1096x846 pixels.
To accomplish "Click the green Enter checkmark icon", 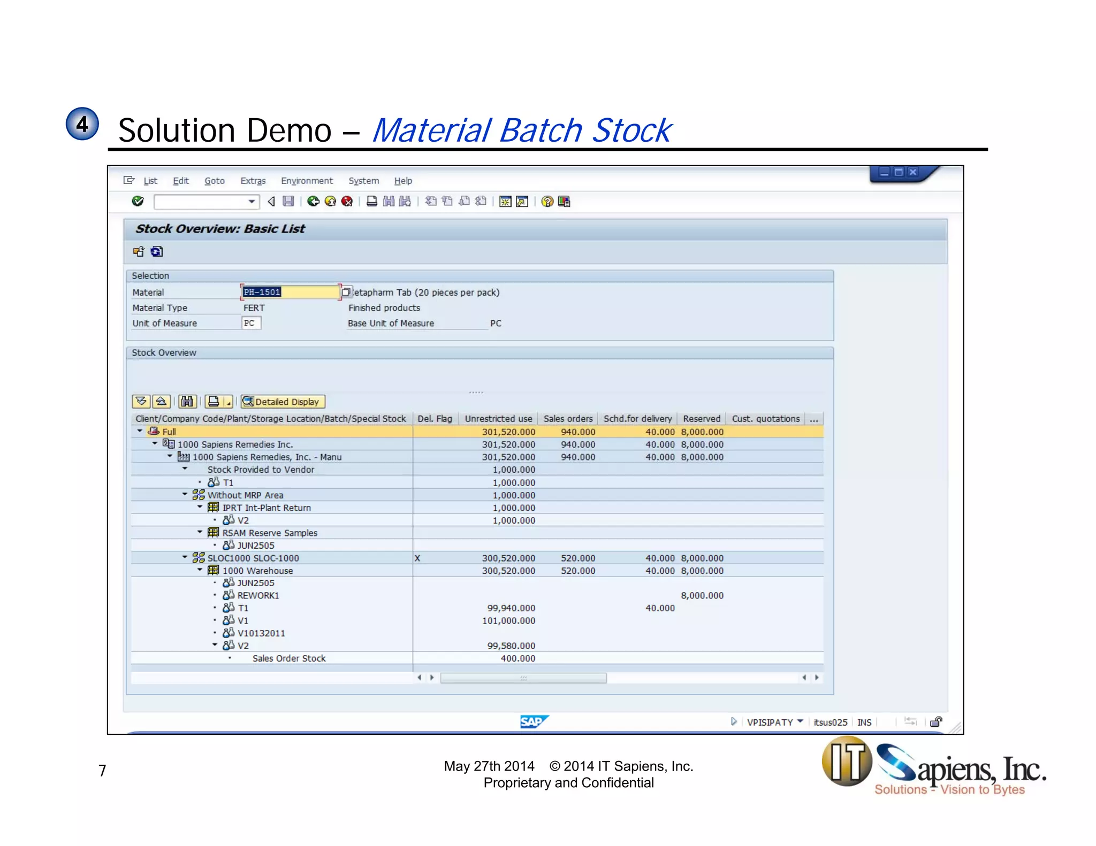I will pos(138,201).
